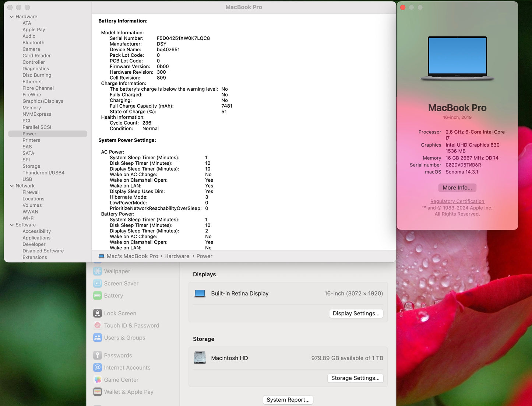Open the Regulatory Certification link

457,201
